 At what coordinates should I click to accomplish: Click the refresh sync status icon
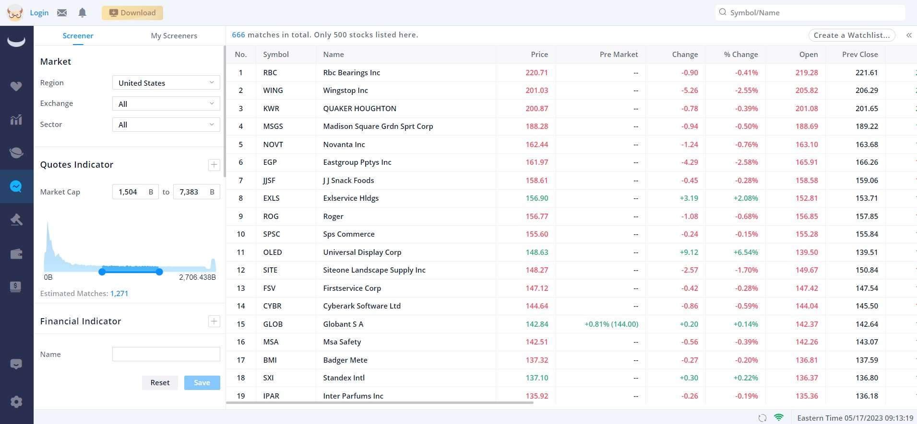762,418
